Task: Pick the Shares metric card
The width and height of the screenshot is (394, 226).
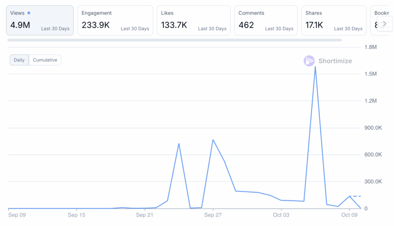Action: 334,20
